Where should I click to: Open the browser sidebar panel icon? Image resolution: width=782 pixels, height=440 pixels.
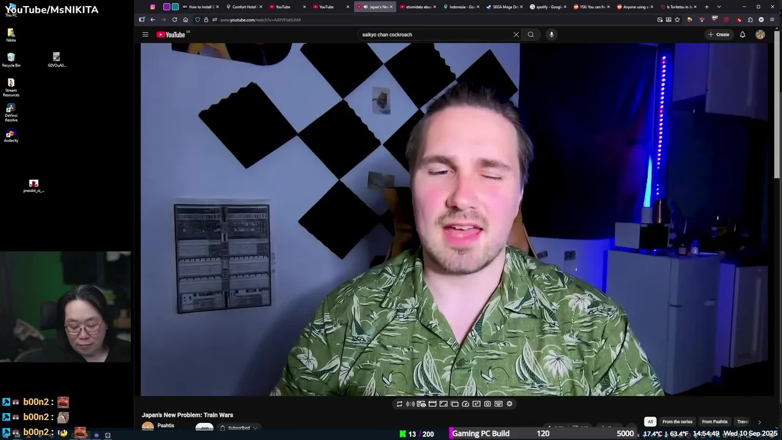(x=142, y=20)
